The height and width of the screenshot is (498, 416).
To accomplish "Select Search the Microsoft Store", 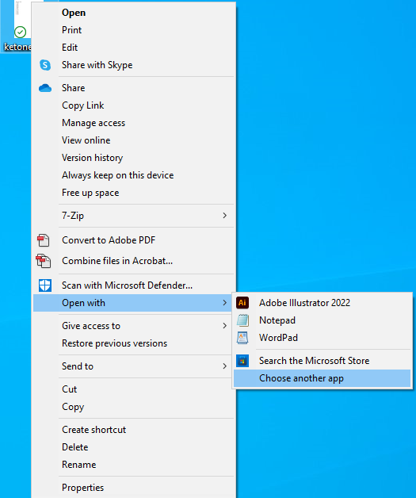I will point(322,361).
